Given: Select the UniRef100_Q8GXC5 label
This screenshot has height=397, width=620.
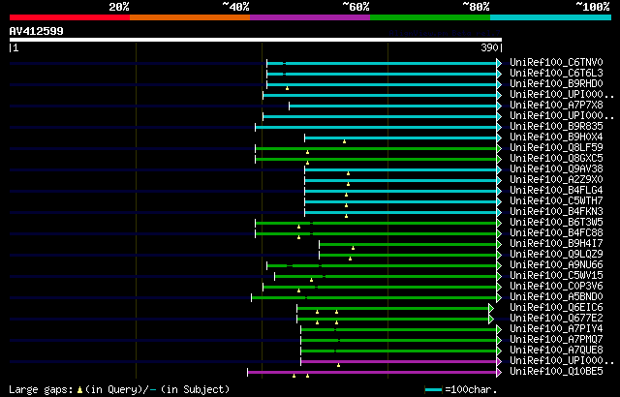Looking at the screenshot, I should pos(556,159).
